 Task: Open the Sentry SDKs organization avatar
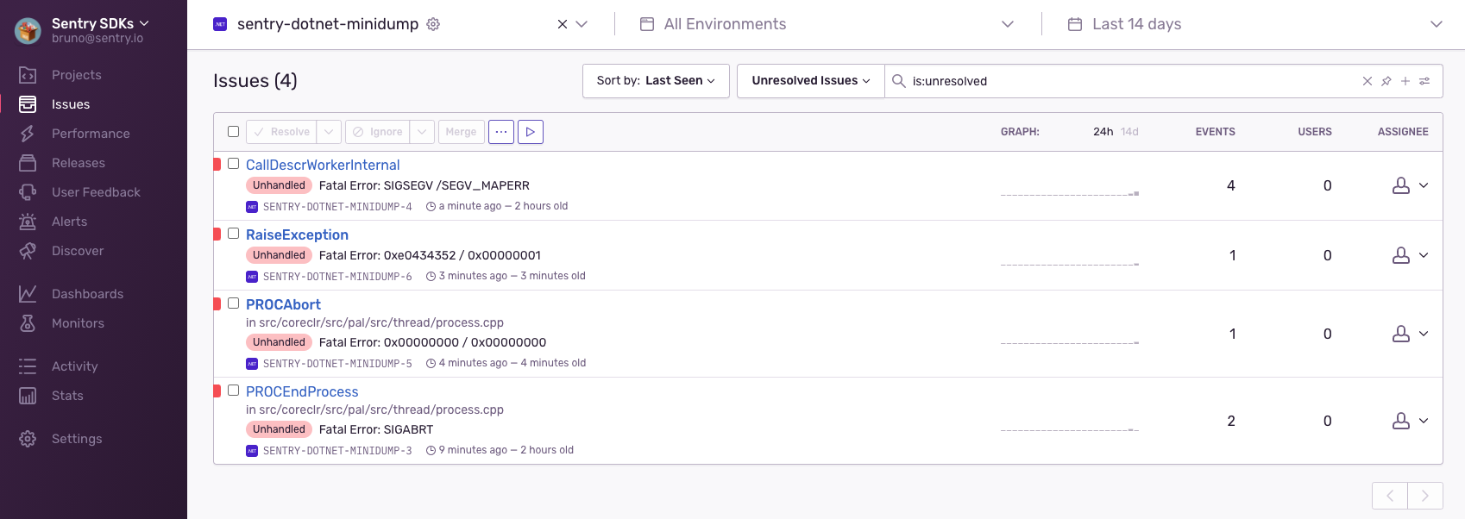(x=28, y=30)
